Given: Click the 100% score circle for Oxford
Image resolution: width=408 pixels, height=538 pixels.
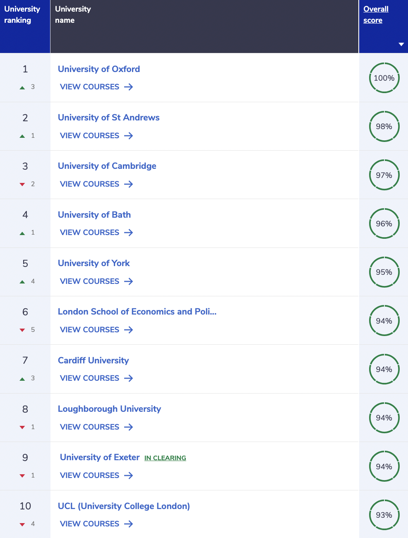Looking at the screenshot, I should pos(384,78).
